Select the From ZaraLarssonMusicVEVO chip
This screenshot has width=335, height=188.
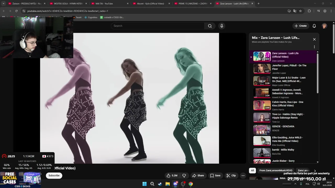(276, 171)
